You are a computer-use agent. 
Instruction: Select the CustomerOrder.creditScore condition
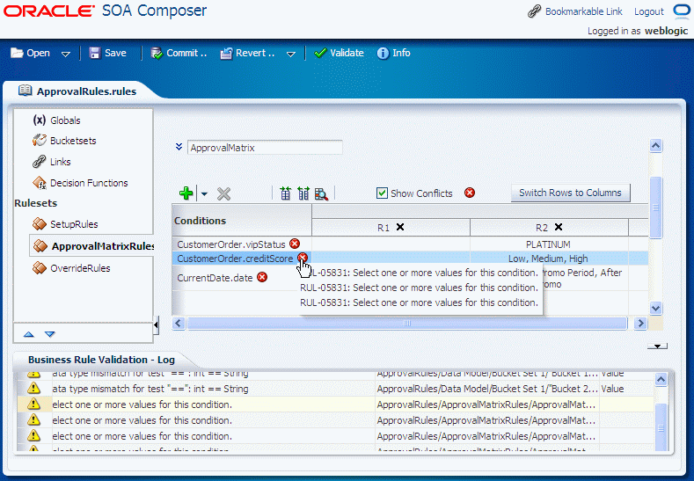coord(235,259)
